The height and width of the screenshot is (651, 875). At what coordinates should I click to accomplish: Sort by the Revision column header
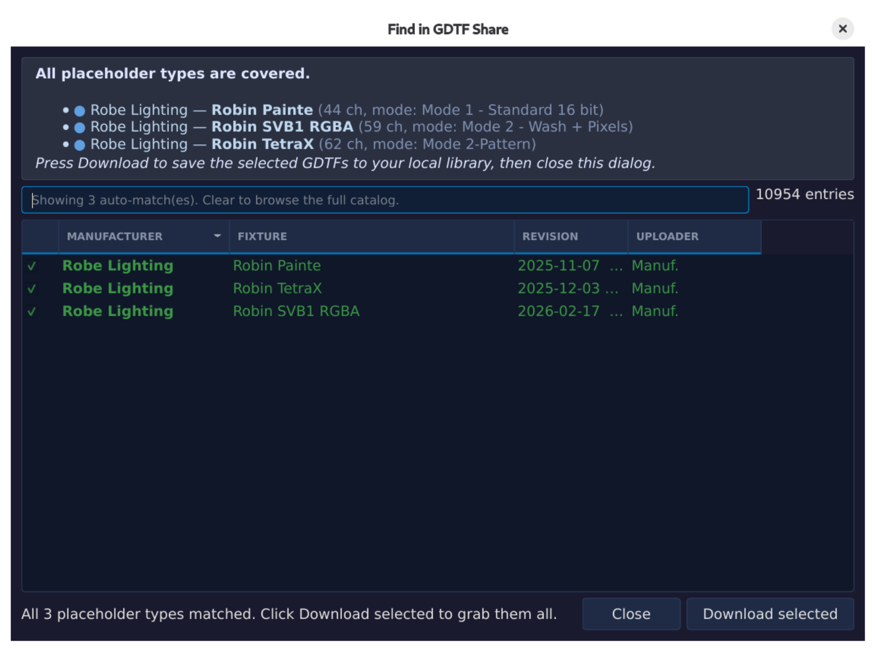(550, 236)
